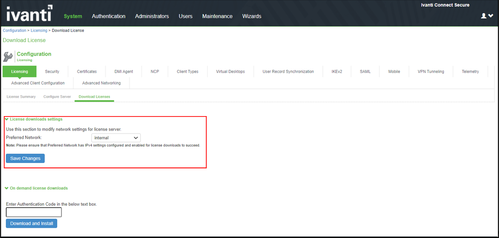
Task: Click the Ivanti logo
Action: pos(29,14)
